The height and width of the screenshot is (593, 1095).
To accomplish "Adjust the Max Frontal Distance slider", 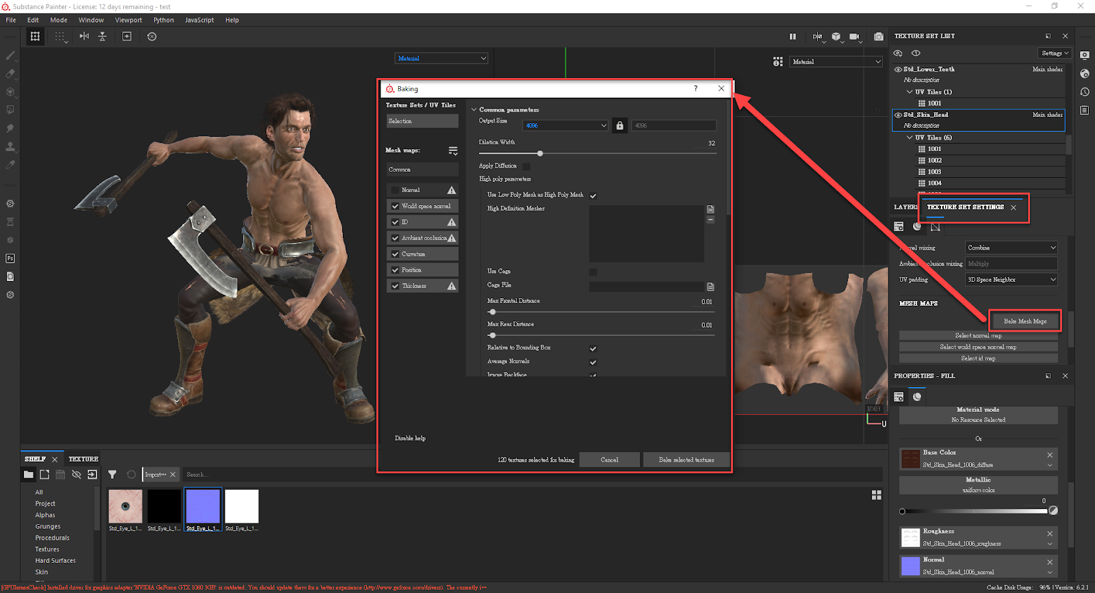I will (492, 312).
